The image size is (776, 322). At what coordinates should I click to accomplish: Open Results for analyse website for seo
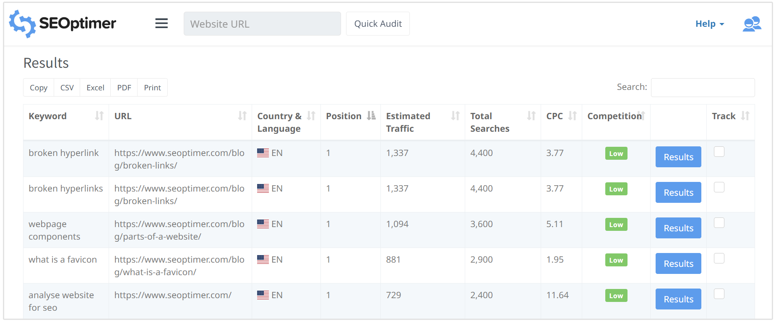point(678,299)
